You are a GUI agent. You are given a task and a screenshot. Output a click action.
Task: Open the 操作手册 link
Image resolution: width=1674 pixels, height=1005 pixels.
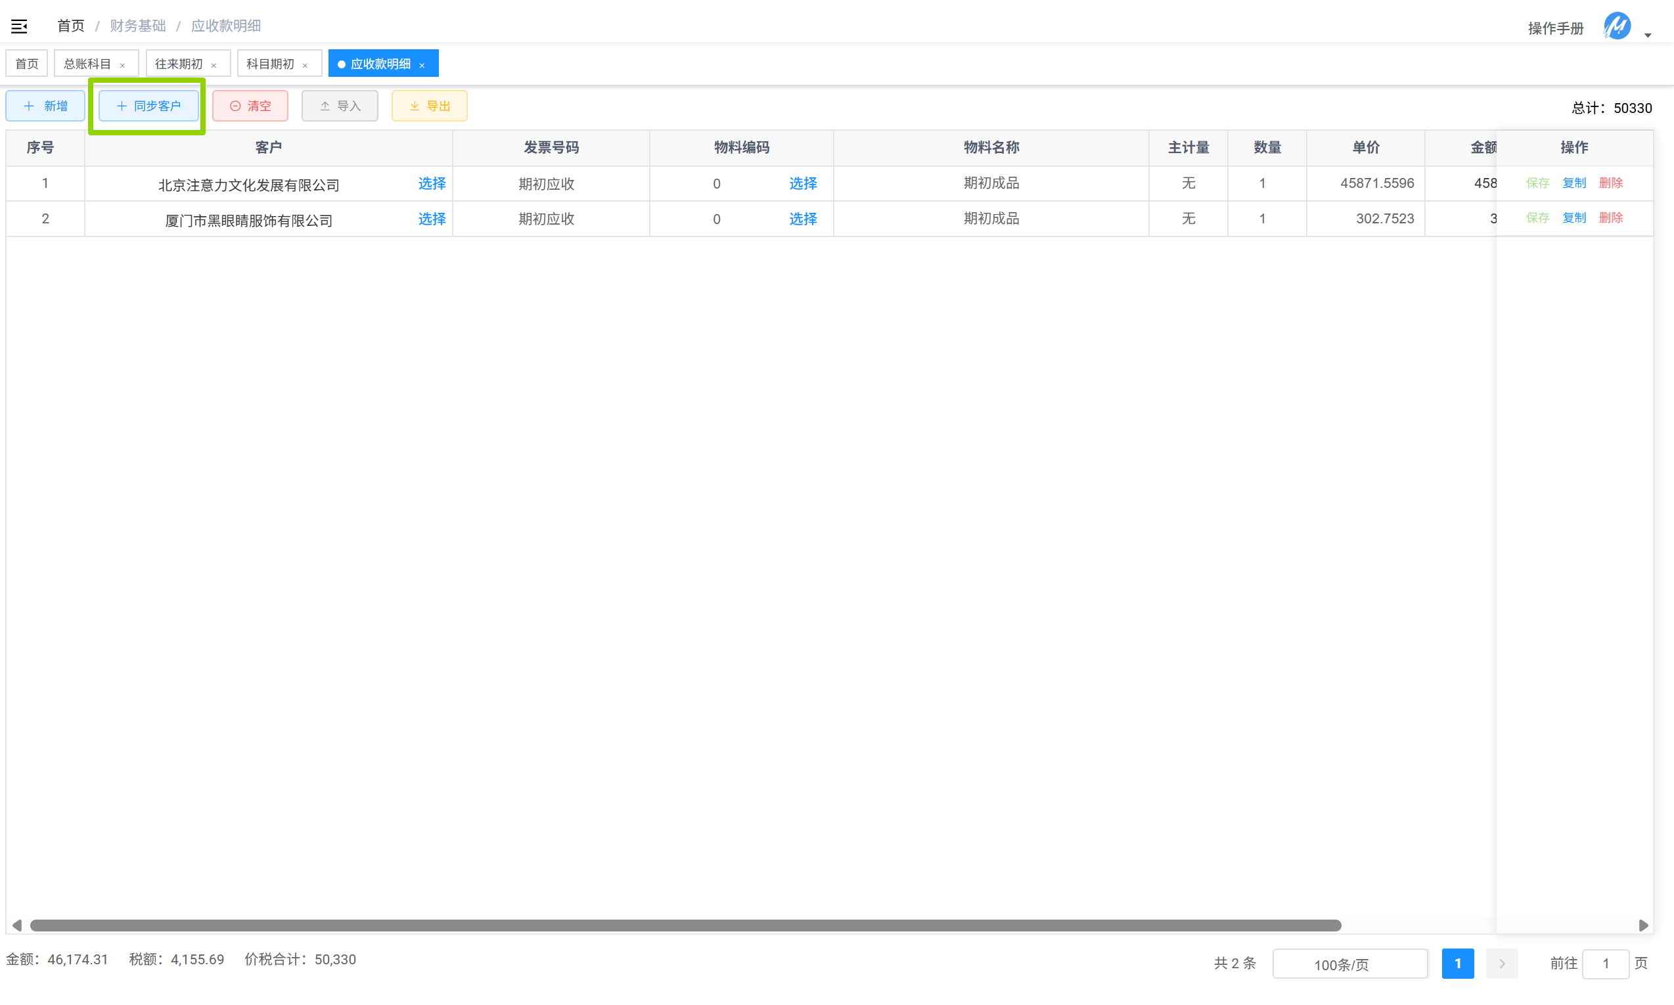pyautogui.click(x=1556, y=28)
